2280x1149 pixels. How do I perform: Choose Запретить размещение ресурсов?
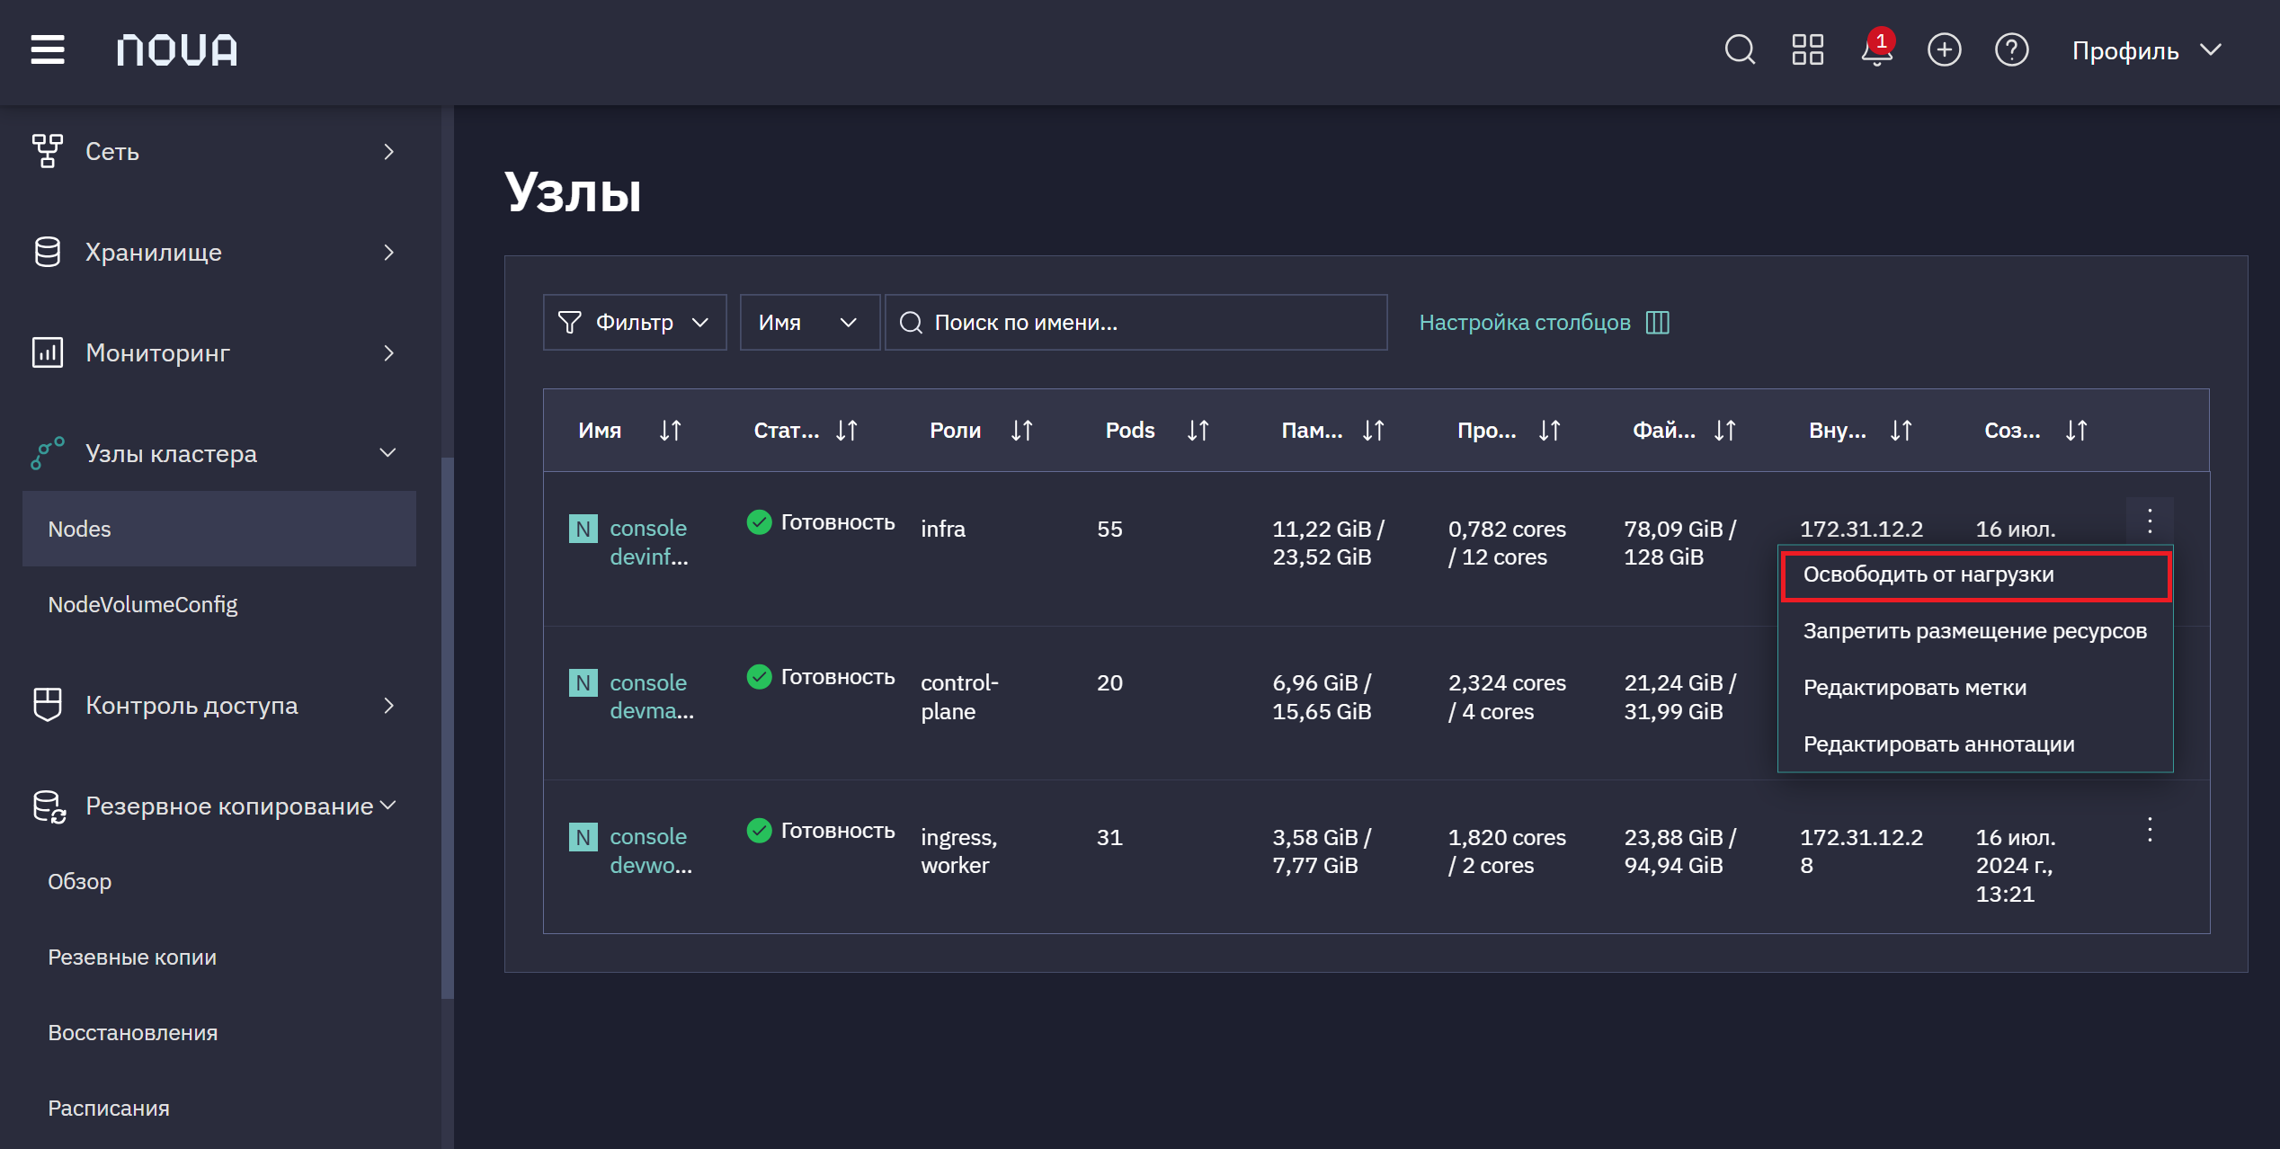tap(1975, 631)
